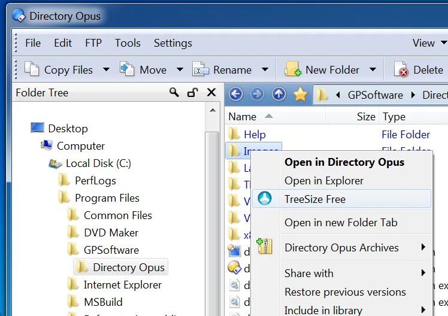
Task: Open the Tools menu
Action: (x=128, y=43)
